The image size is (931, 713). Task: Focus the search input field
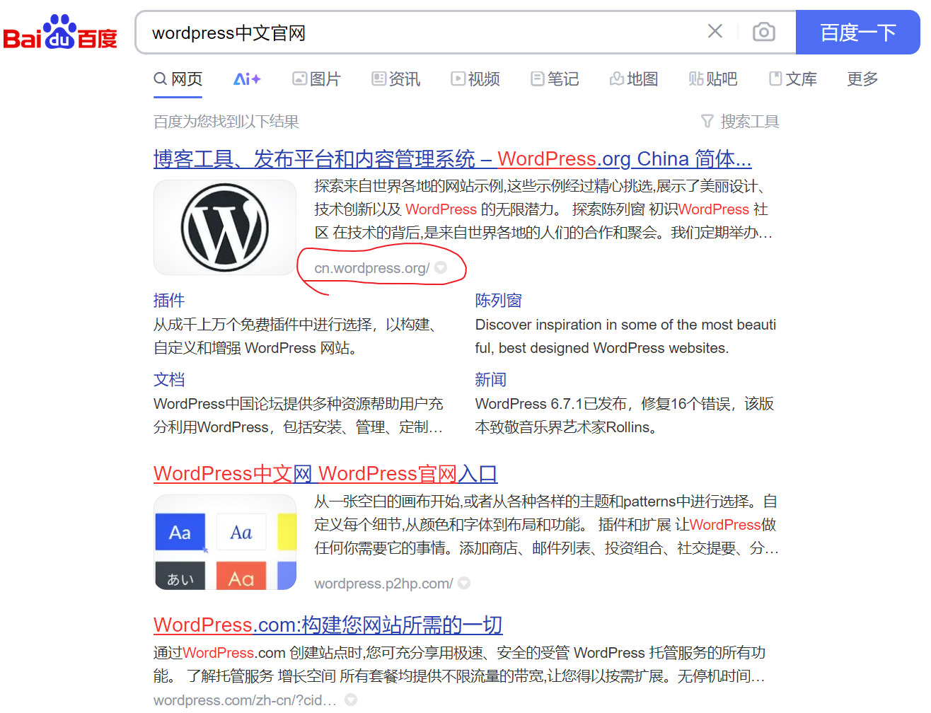pyautogui.click(x=424, y=33)
